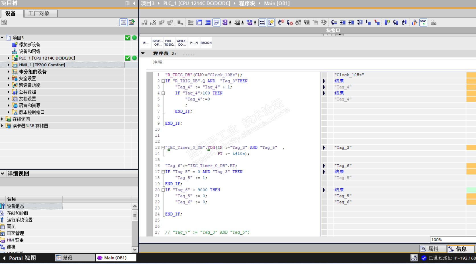Toggle the favorites display star icon
The image size is (476, 264).
point(271,22)
